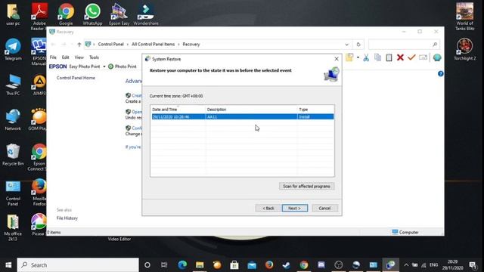
Task: Open File History link in See also
Action: (67, 218)
